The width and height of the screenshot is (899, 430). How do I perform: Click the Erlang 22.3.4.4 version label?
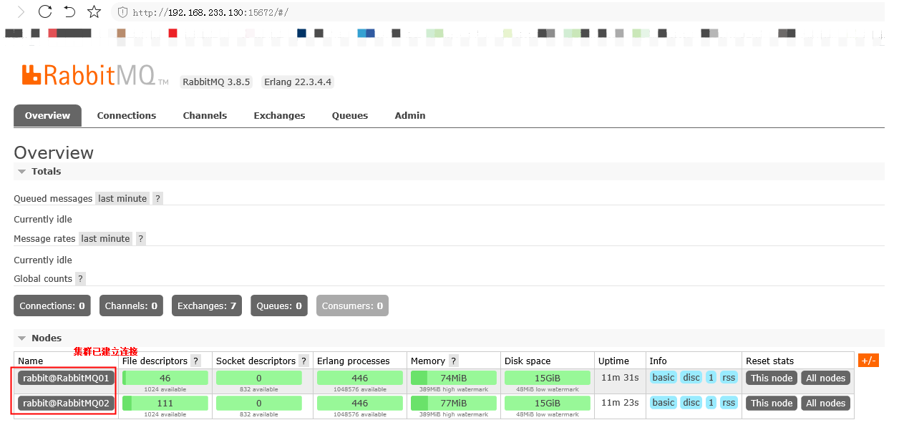pos(298,82)
